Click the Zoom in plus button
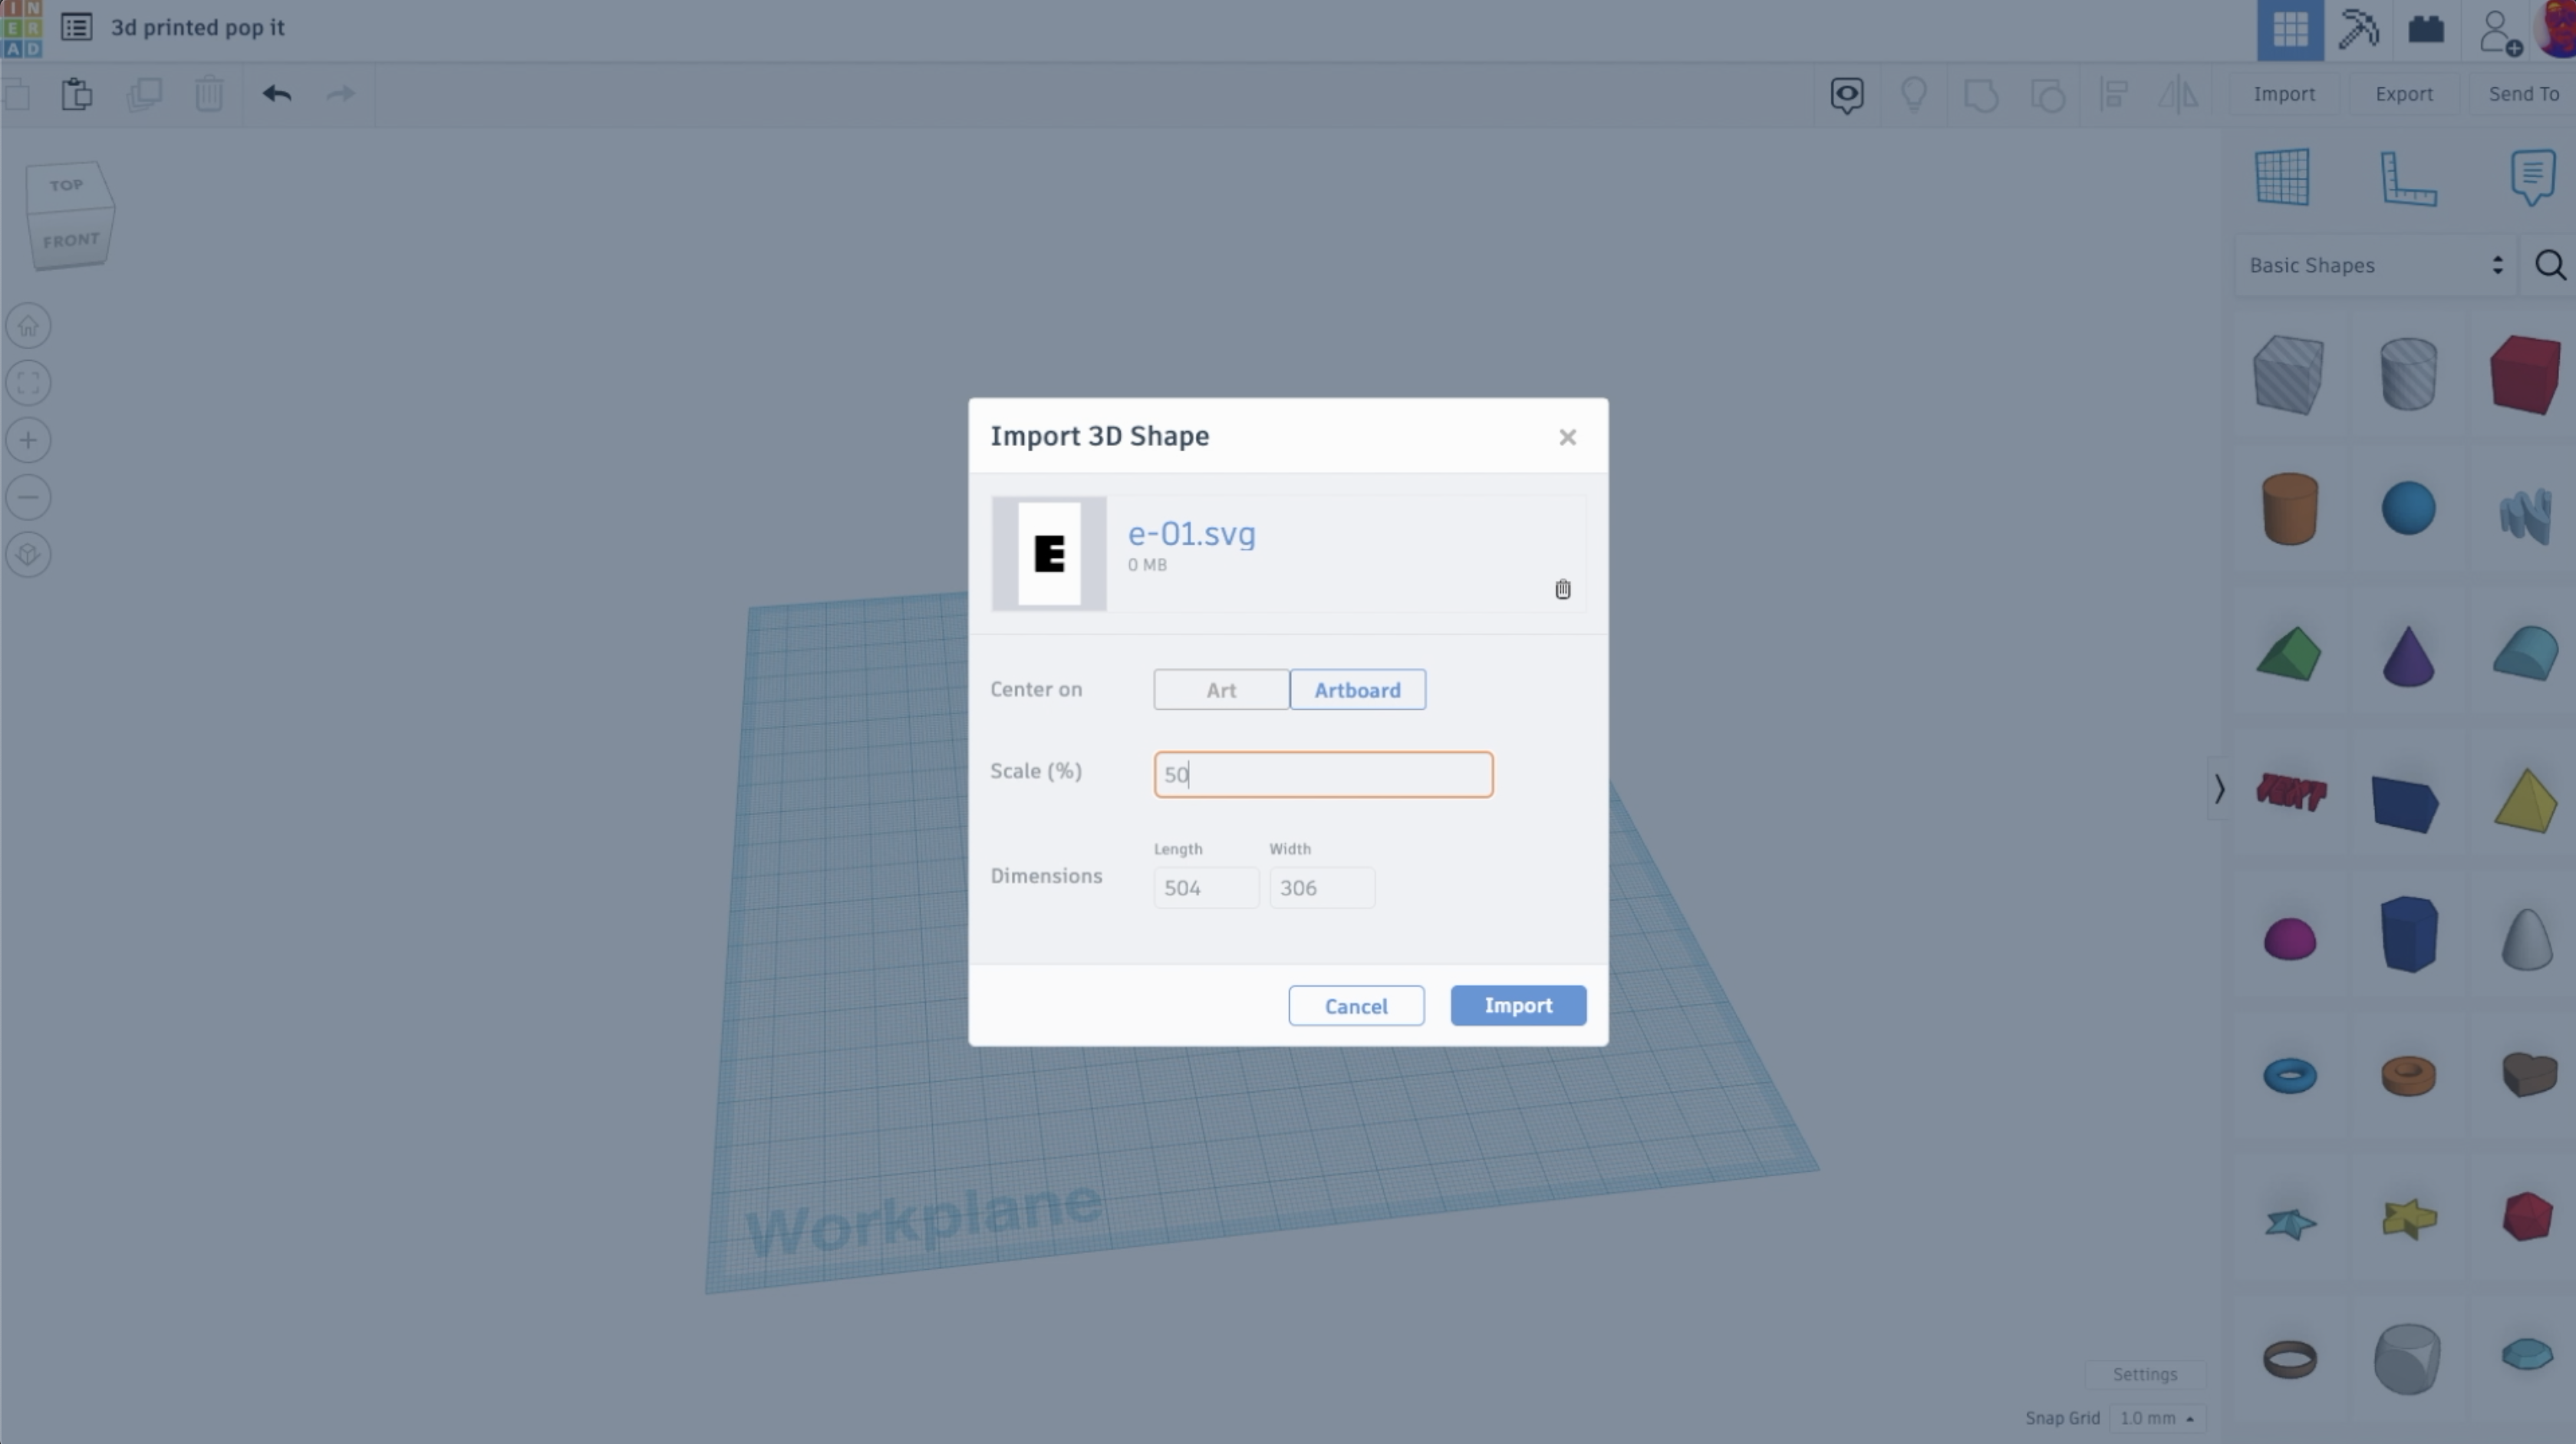The image size is (2576, 1444). point(28,440)
